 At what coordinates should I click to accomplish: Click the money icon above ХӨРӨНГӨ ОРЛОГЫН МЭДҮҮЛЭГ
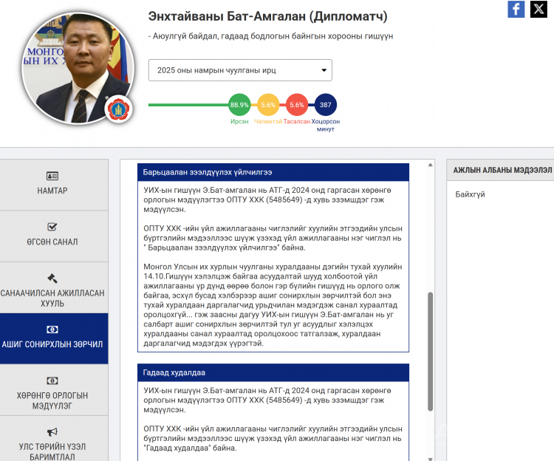pos(52,381)
